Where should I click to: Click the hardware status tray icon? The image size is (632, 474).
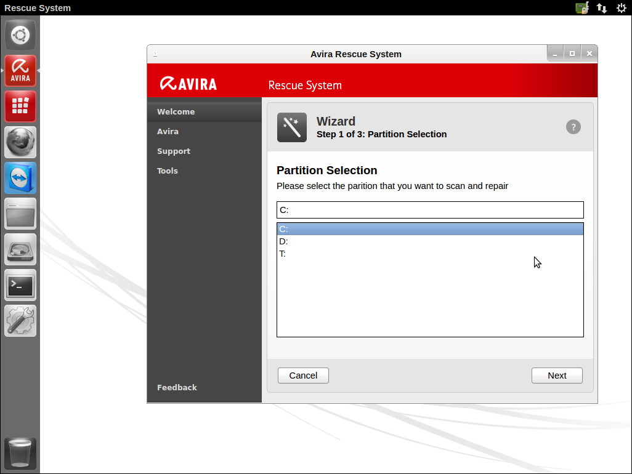[x=582, y=8]
